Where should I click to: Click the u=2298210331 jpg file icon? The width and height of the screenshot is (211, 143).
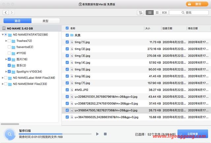click(x=72, y=97)
